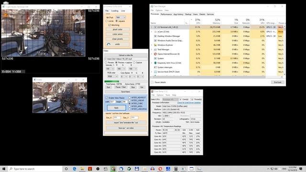This screenshot has width=306, height=172.
Task: Select Preview mode radio button
Action: pyautogui.click(x=106, y=63)
